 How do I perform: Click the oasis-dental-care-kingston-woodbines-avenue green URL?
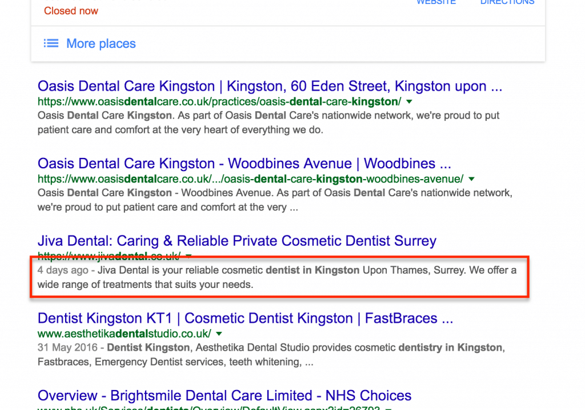(x=250, y=179)
